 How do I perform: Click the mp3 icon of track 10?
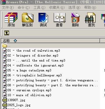pos(5,95)
